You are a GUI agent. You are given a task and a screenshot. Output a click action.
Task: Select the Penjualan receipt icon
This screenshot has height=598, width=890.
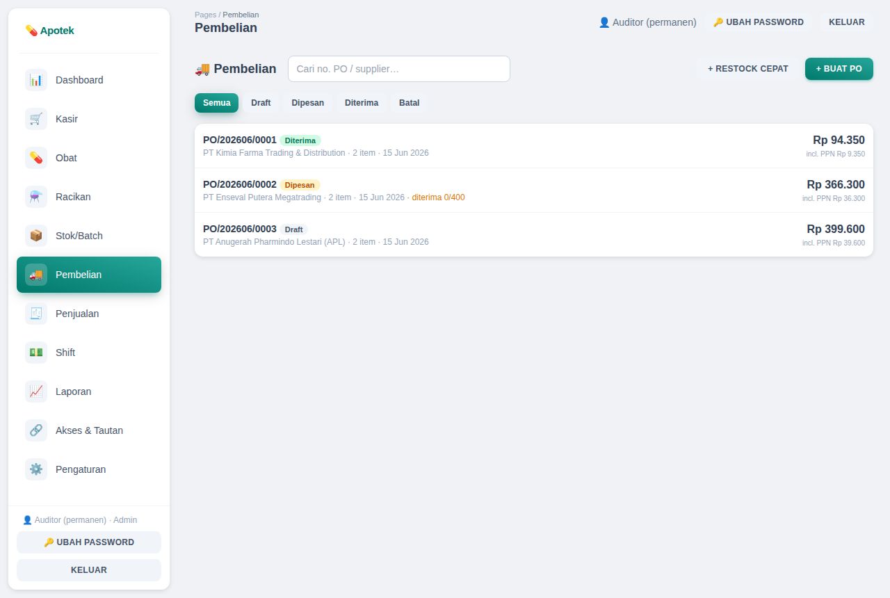coord(36,314)
